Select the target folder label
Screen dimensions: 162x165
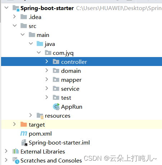click(x=37, y=125)
